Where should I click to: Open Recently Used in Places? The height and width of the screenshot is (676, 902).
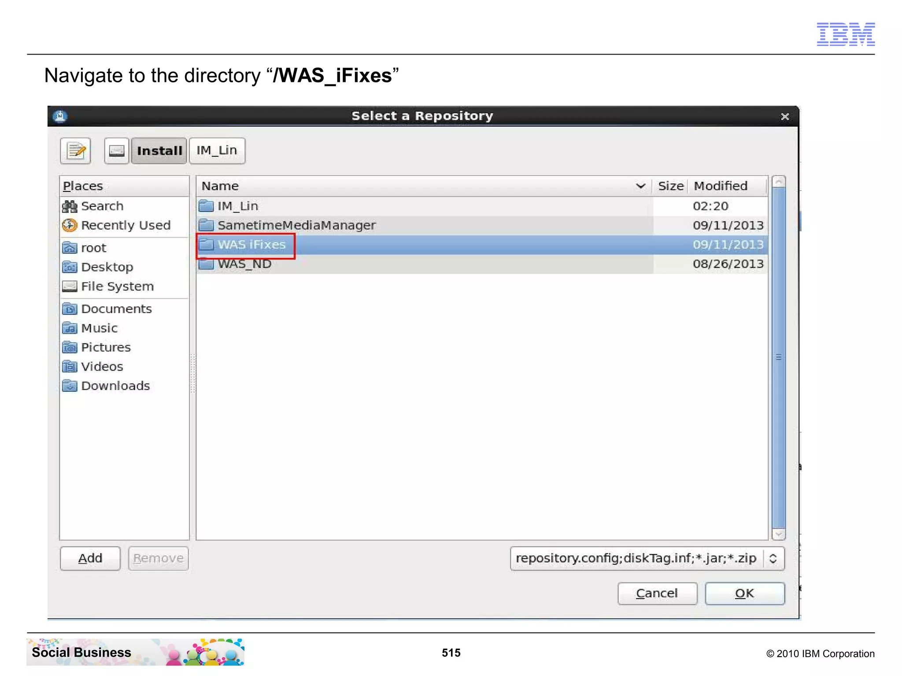click(124, 225)
